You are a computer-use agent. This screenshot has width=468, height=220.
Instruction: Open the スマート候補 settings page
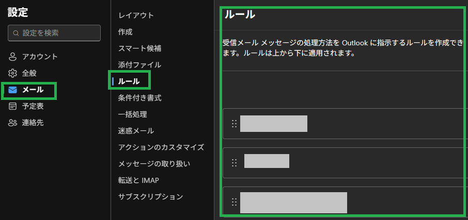click(x=139, y=48)
